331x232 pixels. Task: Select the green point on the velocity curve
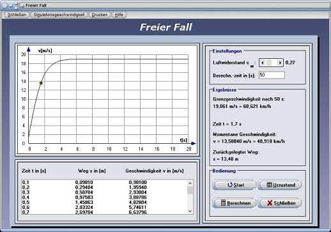pos(41,83)
